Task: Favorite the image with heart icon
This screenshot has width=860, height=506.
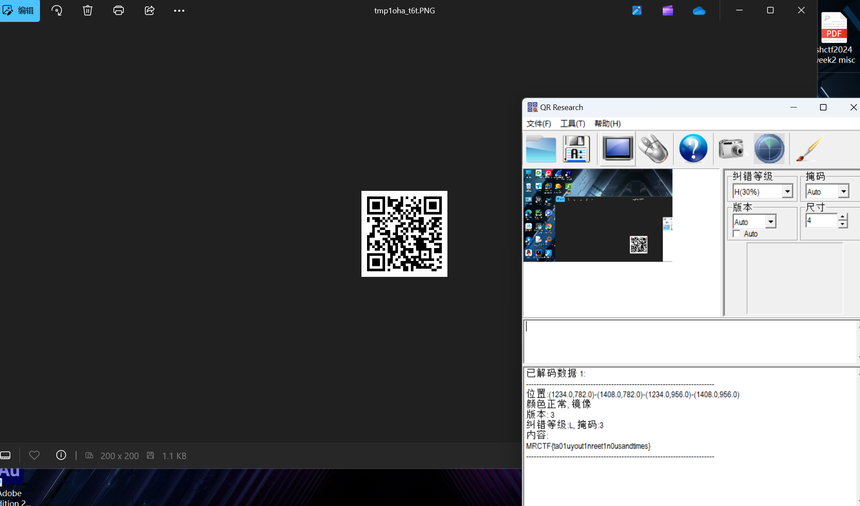Action: coord(34,455)
